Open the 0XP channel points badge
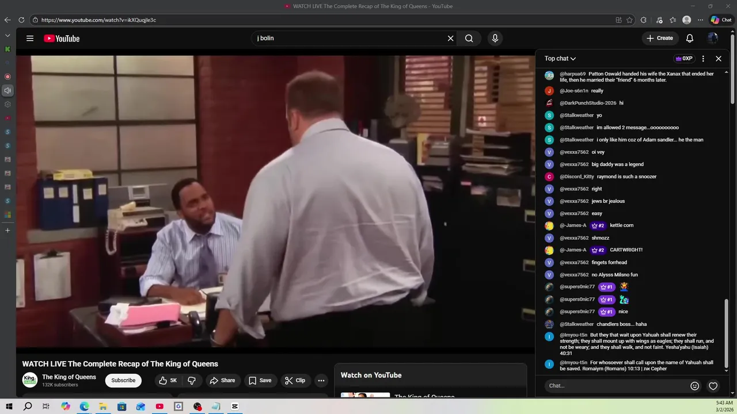Image resolution: width=737 pixels, height=414 pixels. (x=684, y=59)
